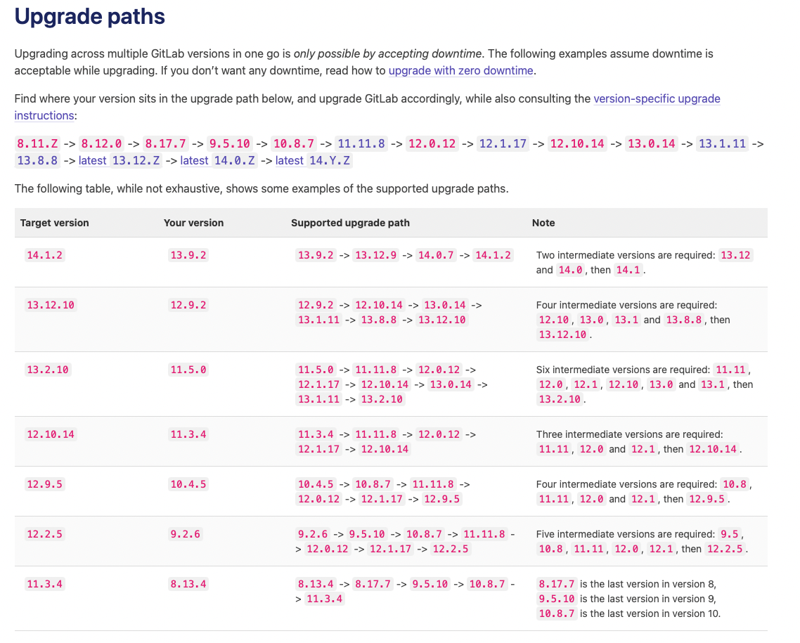Screen dimensions: 800x643
Task: Follow the "latest 14.0.Z" link
Action: click(219, 161)
